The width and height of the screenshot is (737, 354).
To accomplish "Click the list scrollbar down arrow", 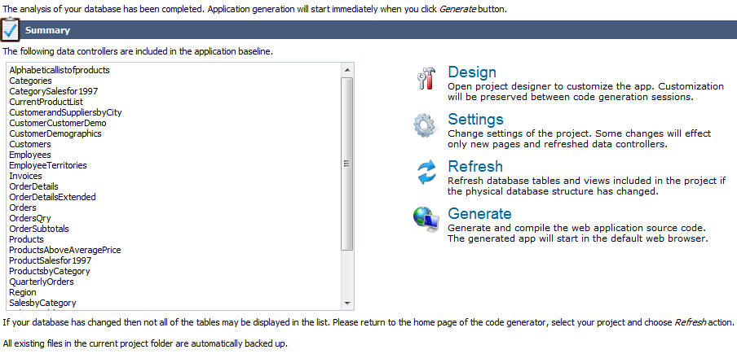I will [x=347, y=303].
